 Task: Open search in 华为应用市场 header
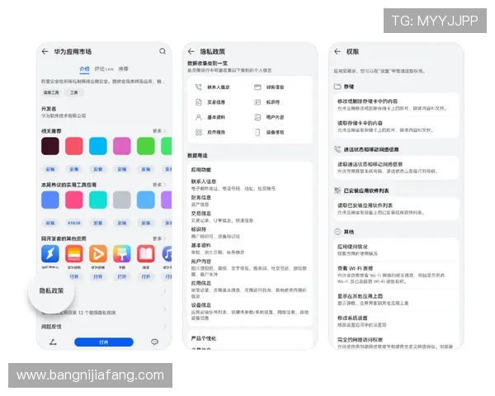tap(163, 51)
